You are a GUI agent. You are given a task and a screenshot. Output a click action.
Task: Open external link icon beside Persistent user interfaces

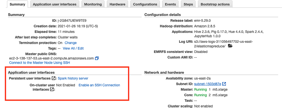(x=53, y=78)
